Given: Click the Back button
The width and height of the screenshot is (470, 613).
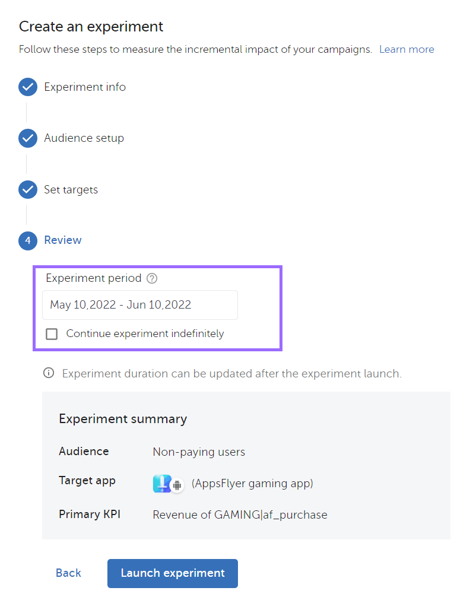Looking at the screenshot, I should coord(68,573).
